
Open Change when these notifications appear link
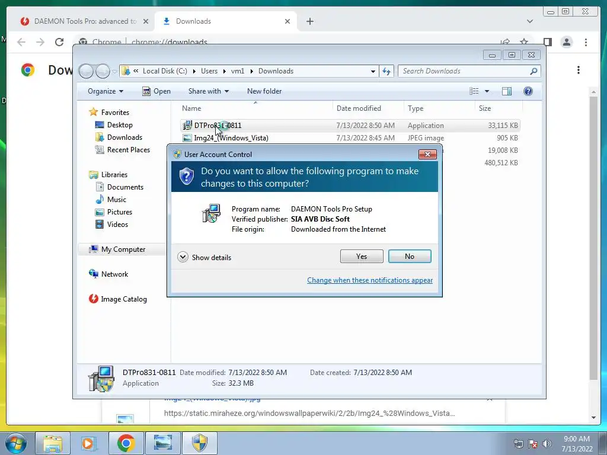370,280
